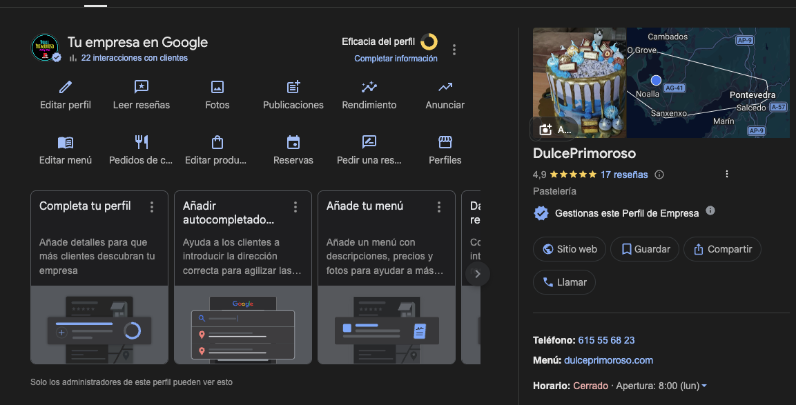Open Publicaciones post icon
This screenshot has height=405, width=796.
coord(293,87)
